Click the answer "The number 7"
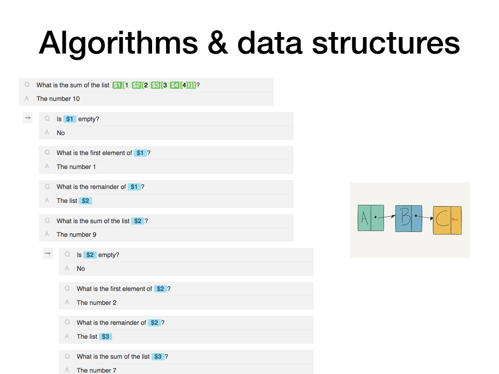 click(x=96, y=370)
